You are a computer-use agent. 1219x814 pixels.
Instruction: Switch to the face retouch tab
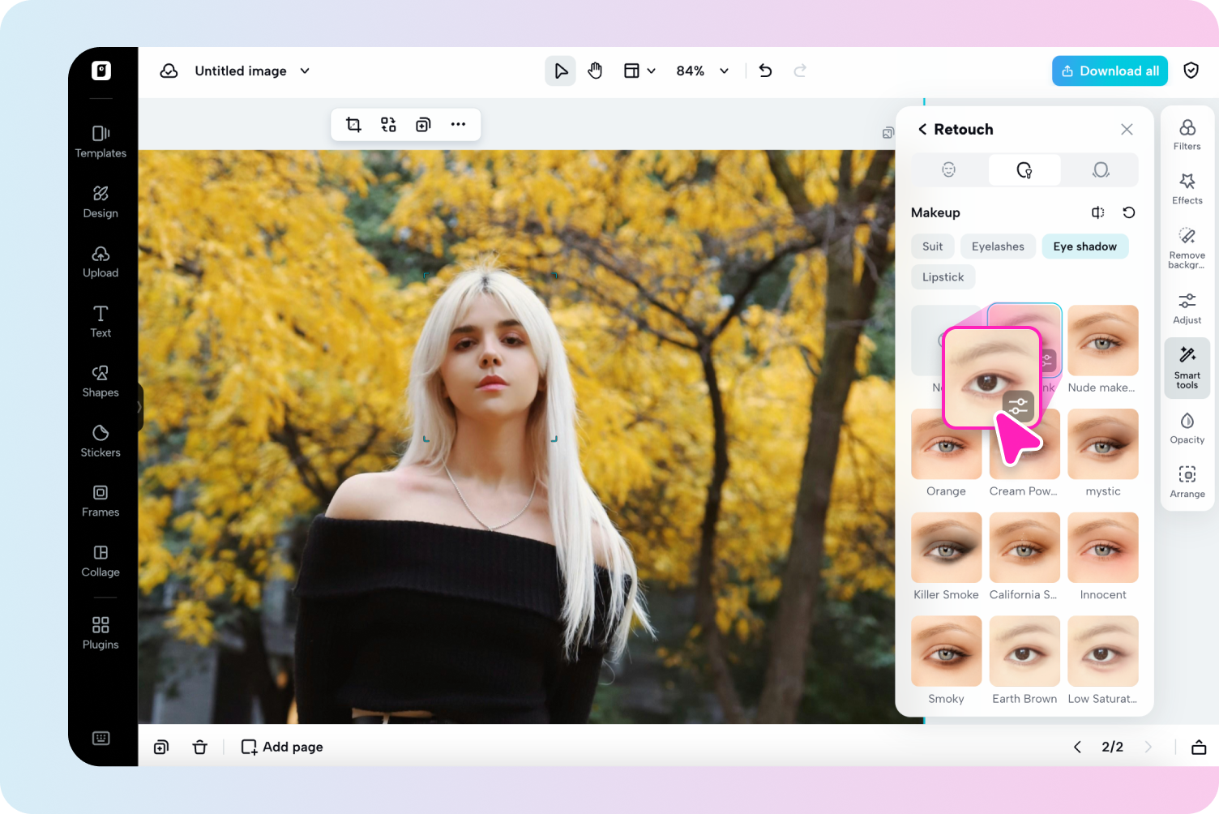(948, 170)
